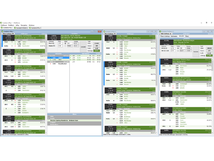Select first stake radio in PreMatch 2 calculator
Viewport: 214px width, 161px height.
178,48
